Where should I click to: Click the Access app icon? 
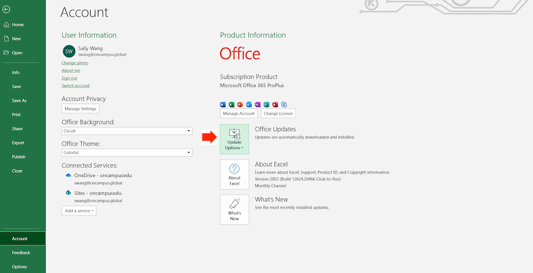[x=275, y=104]
